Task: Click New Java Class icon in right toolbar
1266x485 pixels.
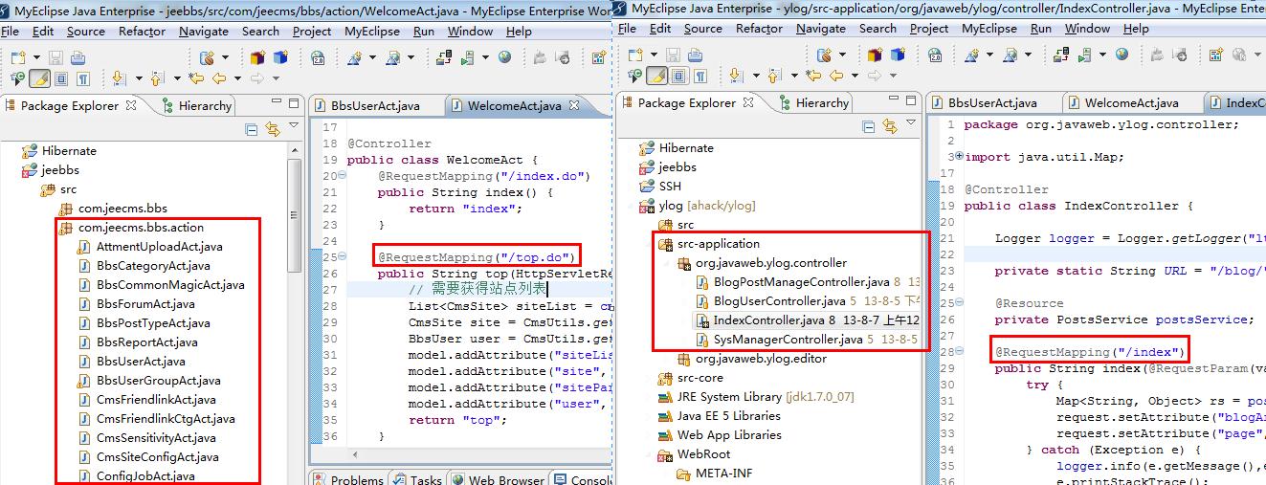Action: pyautogui.click(x=899, y=55)
